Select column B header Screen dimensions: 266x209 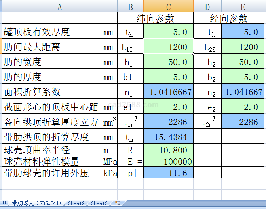130,7
